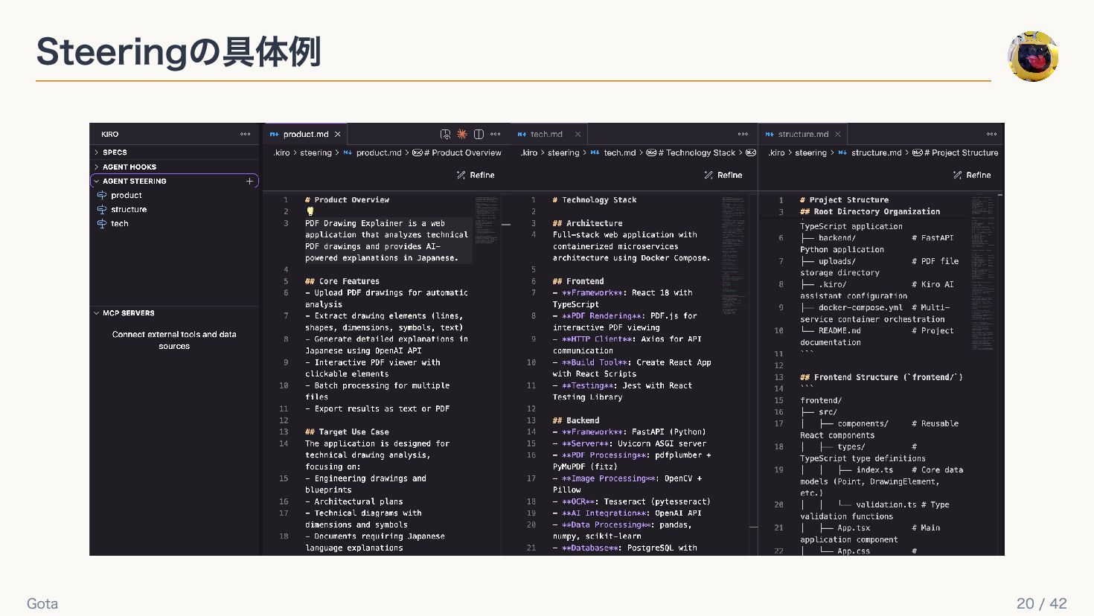Click .kiro breadcrumb in tech.md editor
Screen dimensions: 1094x616
[529, 153]
